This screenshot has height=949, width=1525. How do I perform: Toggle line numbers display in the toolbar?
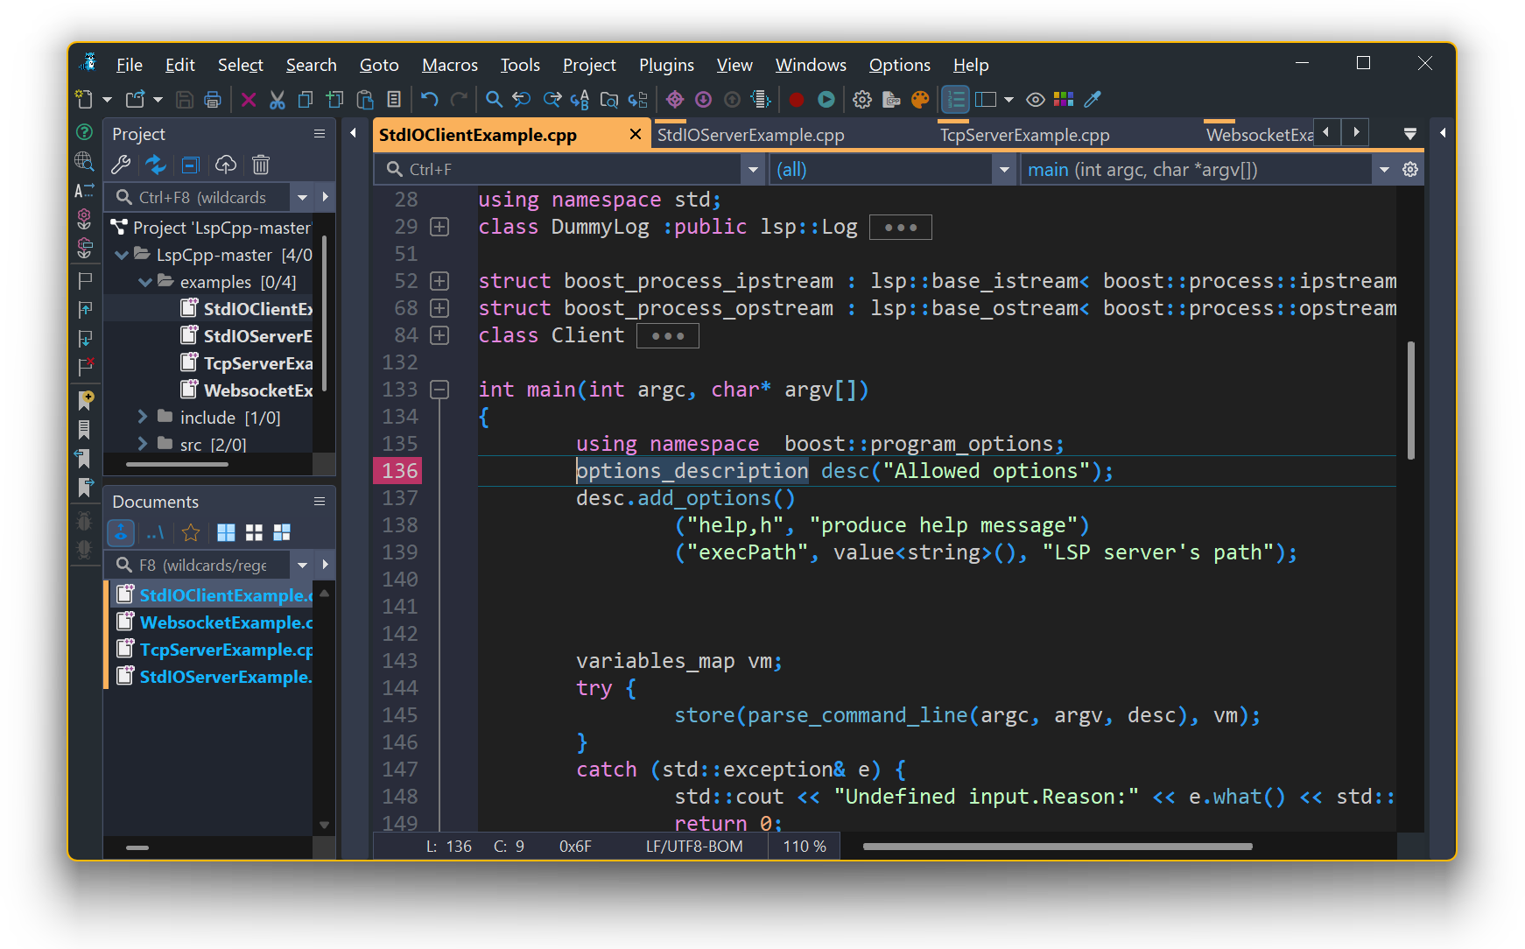tap(955, 99)
